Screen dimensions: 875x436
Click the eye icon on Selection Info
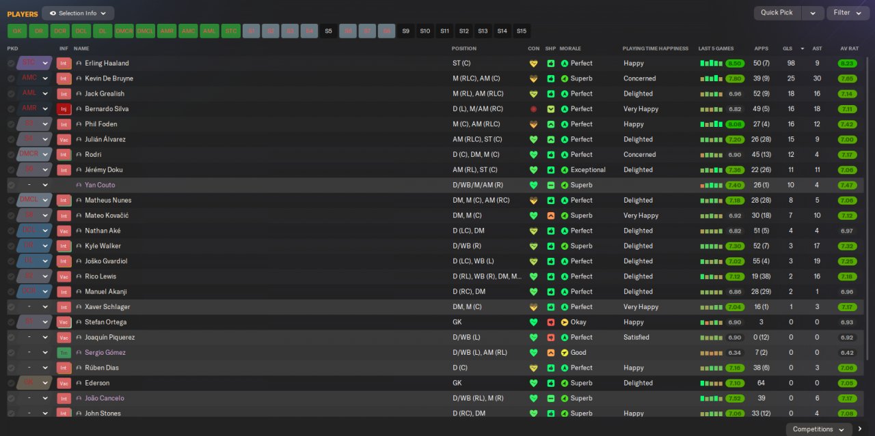53,13
